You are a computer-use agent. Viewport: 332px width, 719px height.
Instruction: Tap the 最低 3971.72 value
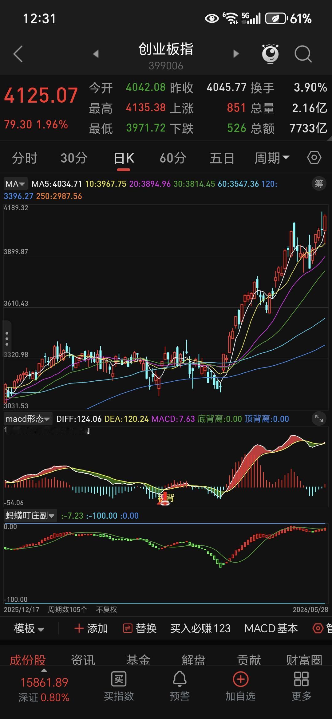click(x=146, y=128)
